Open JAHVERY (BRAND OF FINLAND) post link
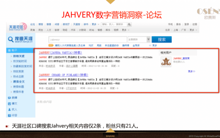The image size is (220, 138). pos(63,75)
